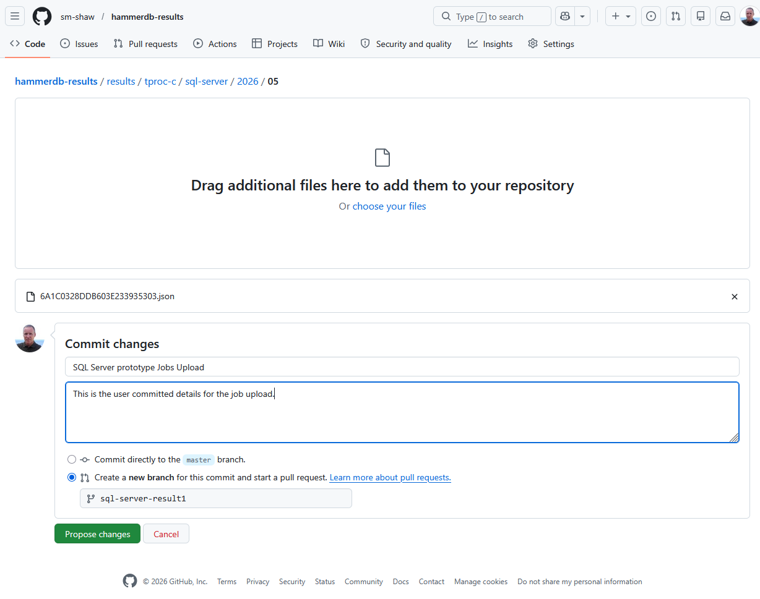Screen dimensions: 760x599
Task: Open the hamburger navigation menu
Action: (x=15, y=17)
